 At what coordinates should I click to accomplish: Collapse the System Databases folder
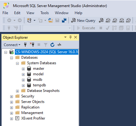18,64
